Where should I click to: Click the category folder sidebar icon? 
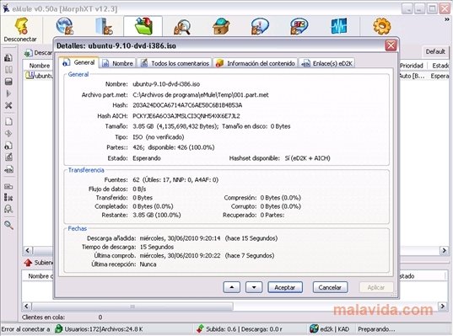click(8, 186)
